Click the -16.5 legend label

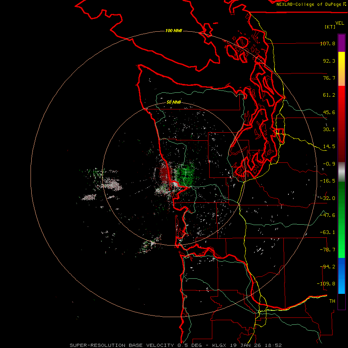pyautogui.click(x=328, y=181)
